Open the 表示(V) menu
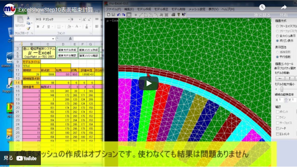The height and width of the screenshot is (167, 297). 213,9
